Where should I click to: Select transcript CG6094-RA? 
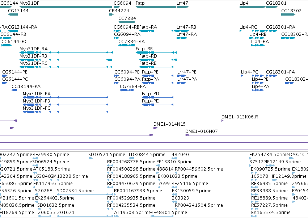click(117, 38)
